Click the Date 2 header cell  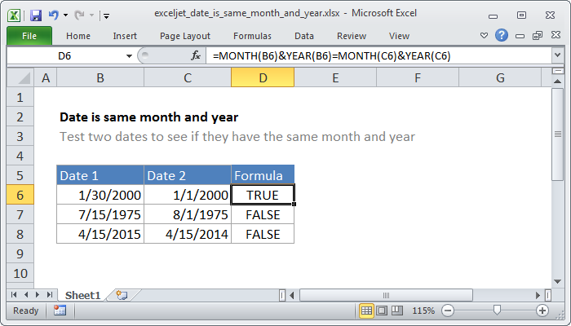point(188,175)
